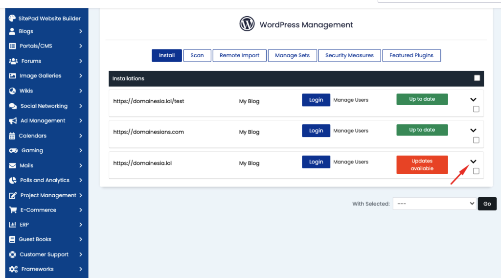Click the Blogs user icon in sidebar

click(x=12, y=31)
